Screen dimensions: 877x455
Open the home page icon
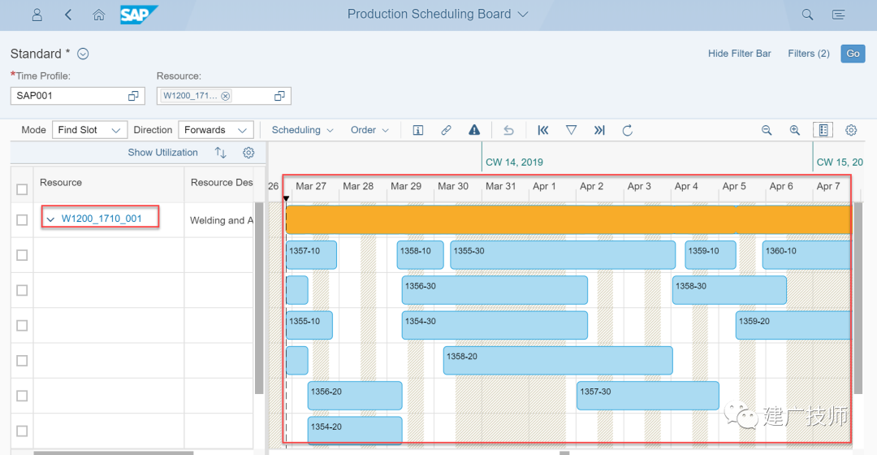click(x=98, y=15)
